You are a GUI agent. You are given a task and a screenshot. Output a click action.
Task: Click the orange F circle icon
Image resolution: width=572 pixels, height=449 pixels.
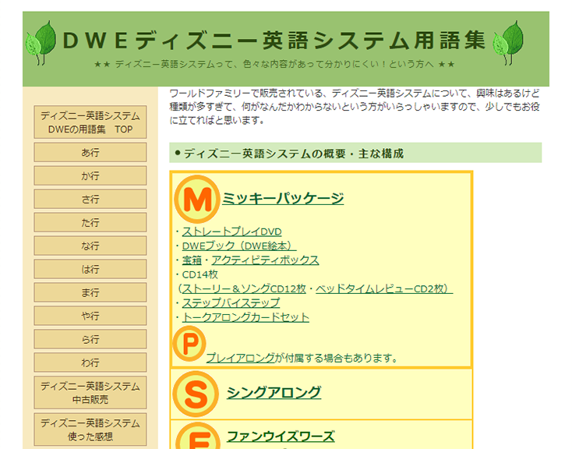198,436
